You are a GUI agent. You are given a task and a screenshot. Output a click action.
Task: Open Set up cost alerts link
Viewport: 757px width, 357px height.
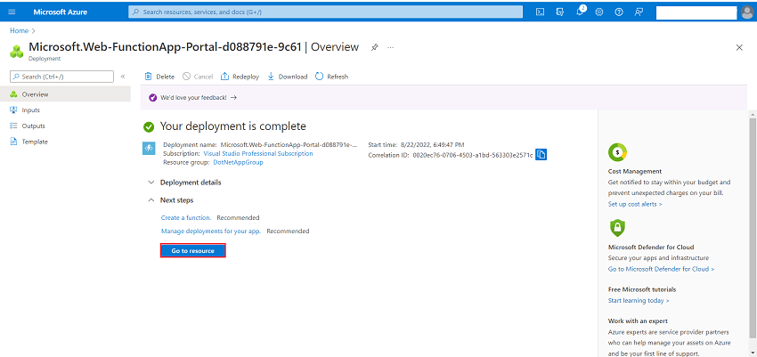(x=635, y=204)
